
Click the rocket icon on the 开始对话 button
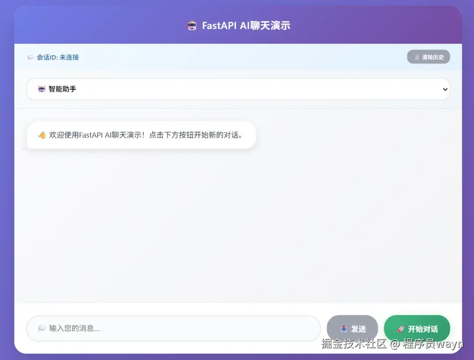click(400, 328)
